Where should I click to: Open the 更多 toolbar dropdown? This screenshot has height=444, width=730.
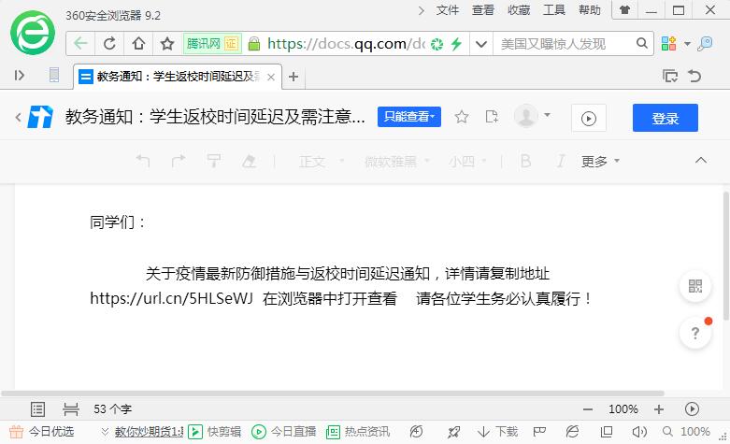(601, 162)
